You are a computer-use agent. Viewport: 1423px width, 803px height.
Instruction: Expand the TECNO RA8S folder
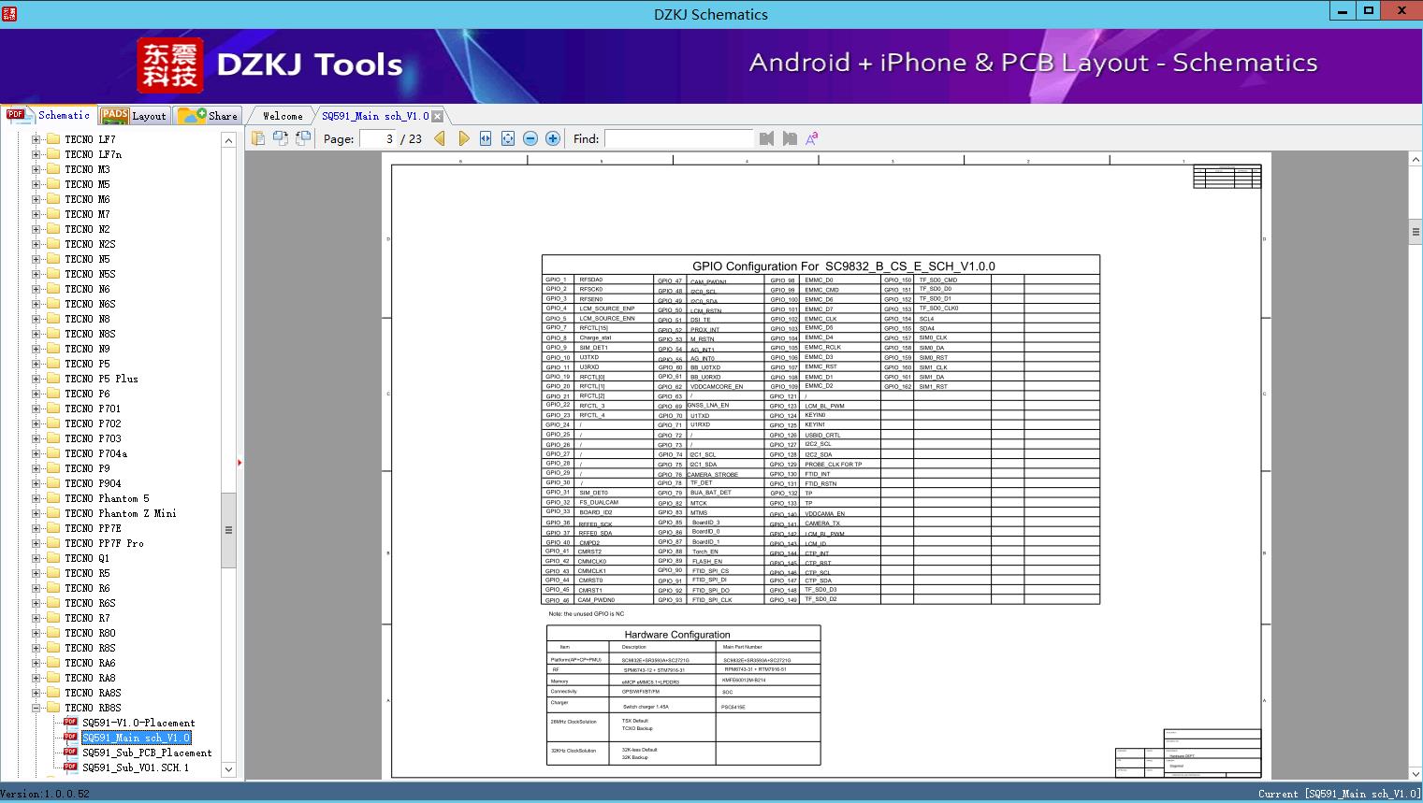(x=36, y=693)
